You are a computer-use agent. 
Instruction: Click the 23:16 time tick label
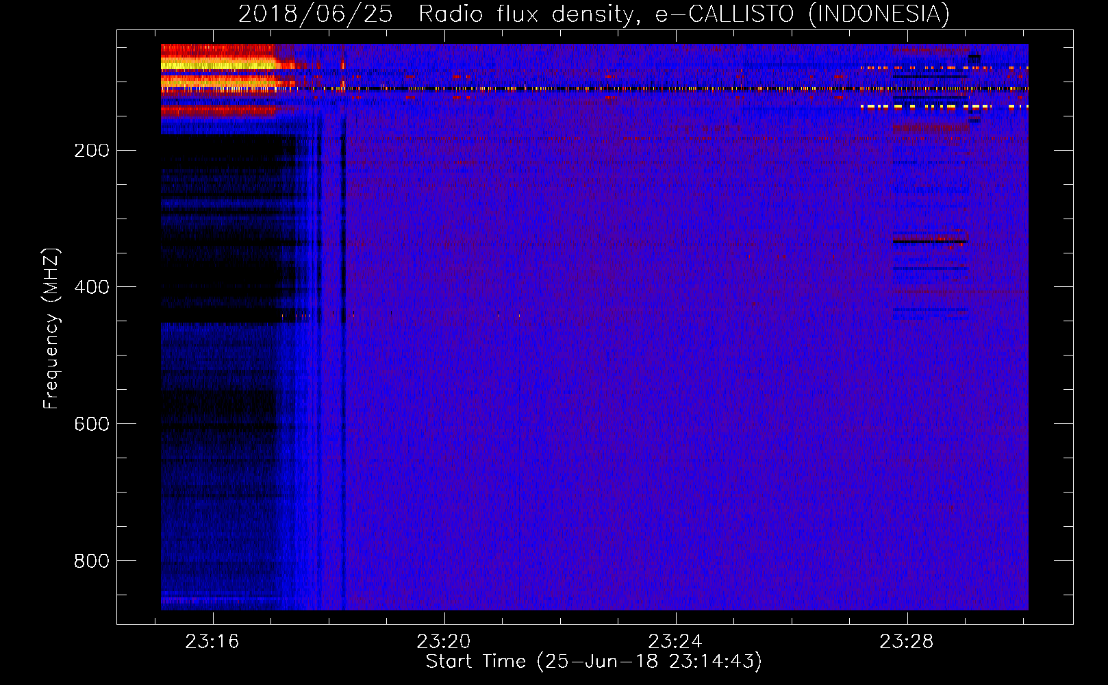212,642
